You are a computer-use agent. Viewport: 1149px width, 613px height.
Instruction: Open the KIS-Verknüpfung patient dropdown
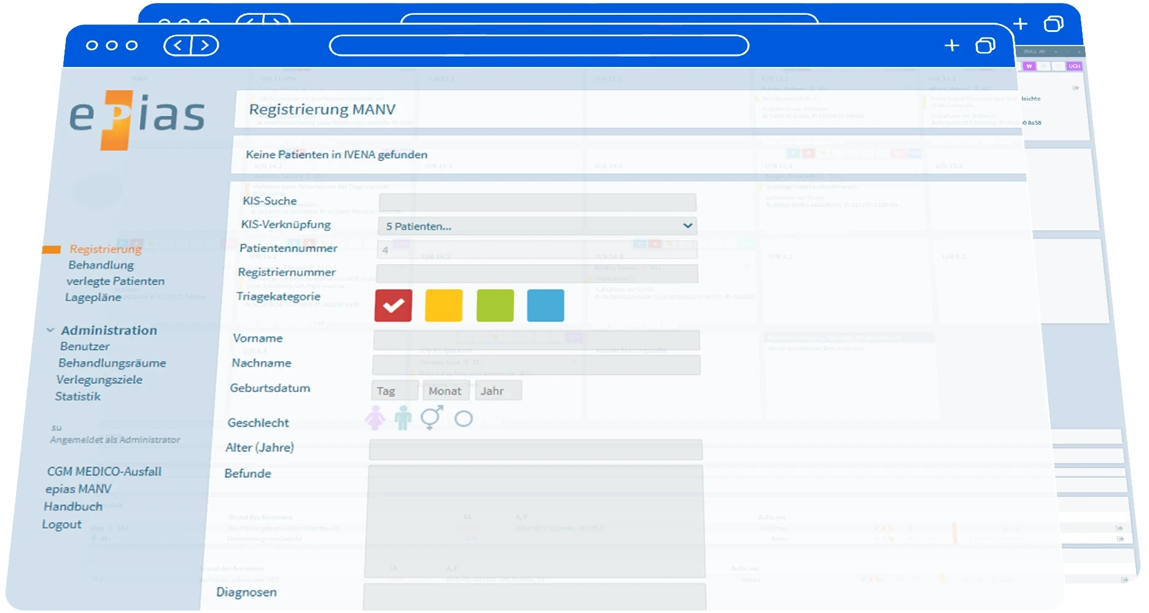(x=537, y=226)
